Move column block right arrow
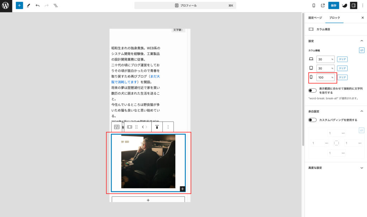The width and height of the screenshot is (367, 217). click(x=147, y=127)
